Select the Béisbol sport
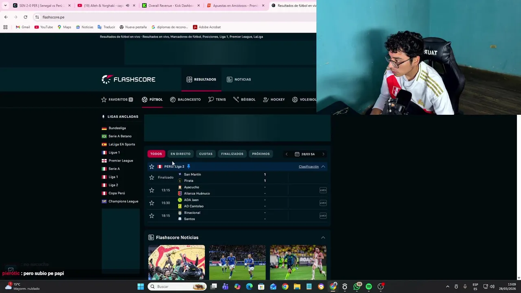The image size is (521, 293). tap(244, 99)
